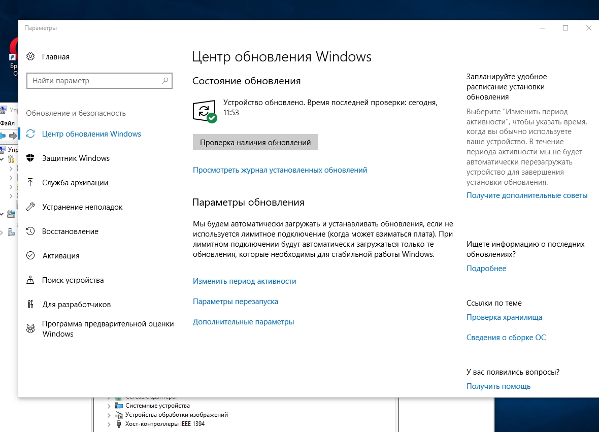Expand the Хост-контроллеры IEEE 1394 node
The width and height of the screenshot is (599, 432).
[109, 424]
